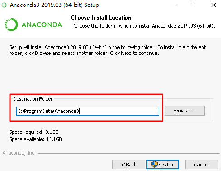This screenshot has height=171, width=221.
Task: Go to previous step with Back button
Action: [x=129, y=165]
